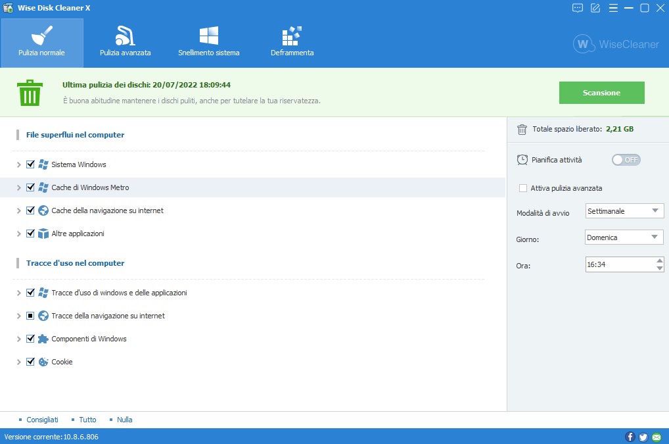The image size is (669, 444).
Task: Open the Modalità di avvio Settimanale dropdown
Action: point(624,211)
